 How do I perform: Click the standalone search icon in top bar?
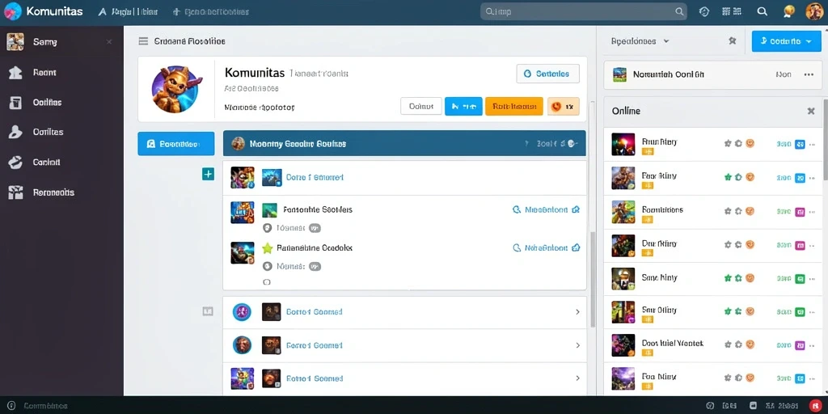tap(762, 11)
